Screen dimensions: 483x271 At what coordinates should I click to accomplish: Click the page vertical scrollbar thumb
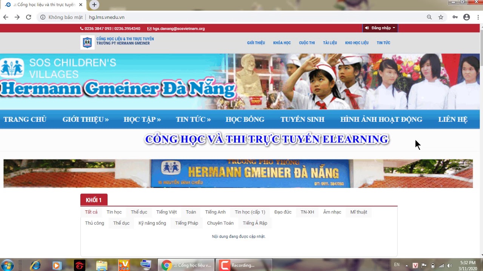481,47
